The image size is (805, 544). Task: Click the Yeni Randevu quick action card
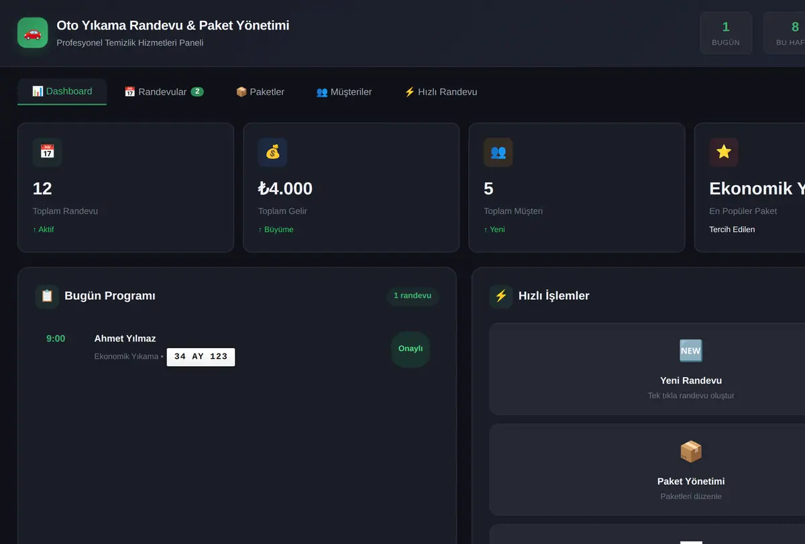click(x=691, y=369)
